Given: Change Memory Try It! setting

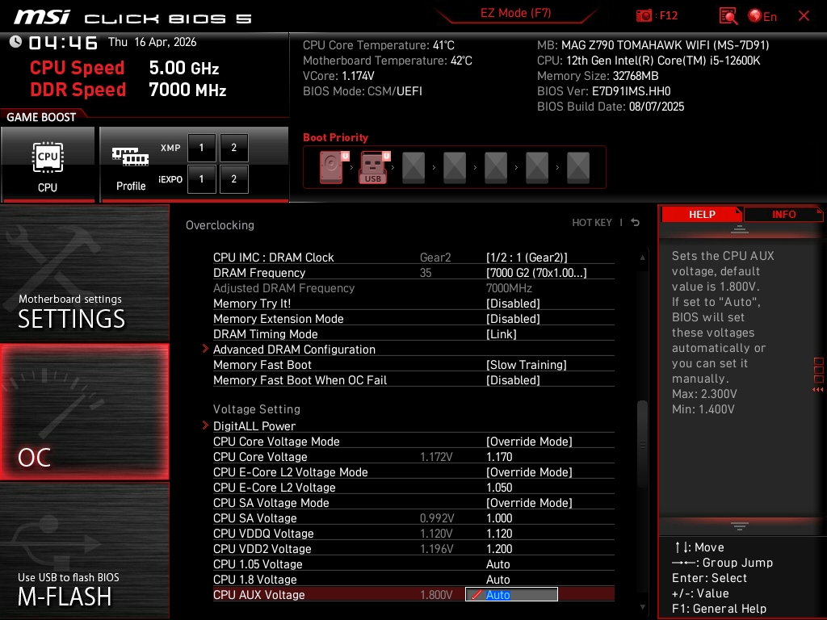Looking at the screenshot, I should point(513,304).
